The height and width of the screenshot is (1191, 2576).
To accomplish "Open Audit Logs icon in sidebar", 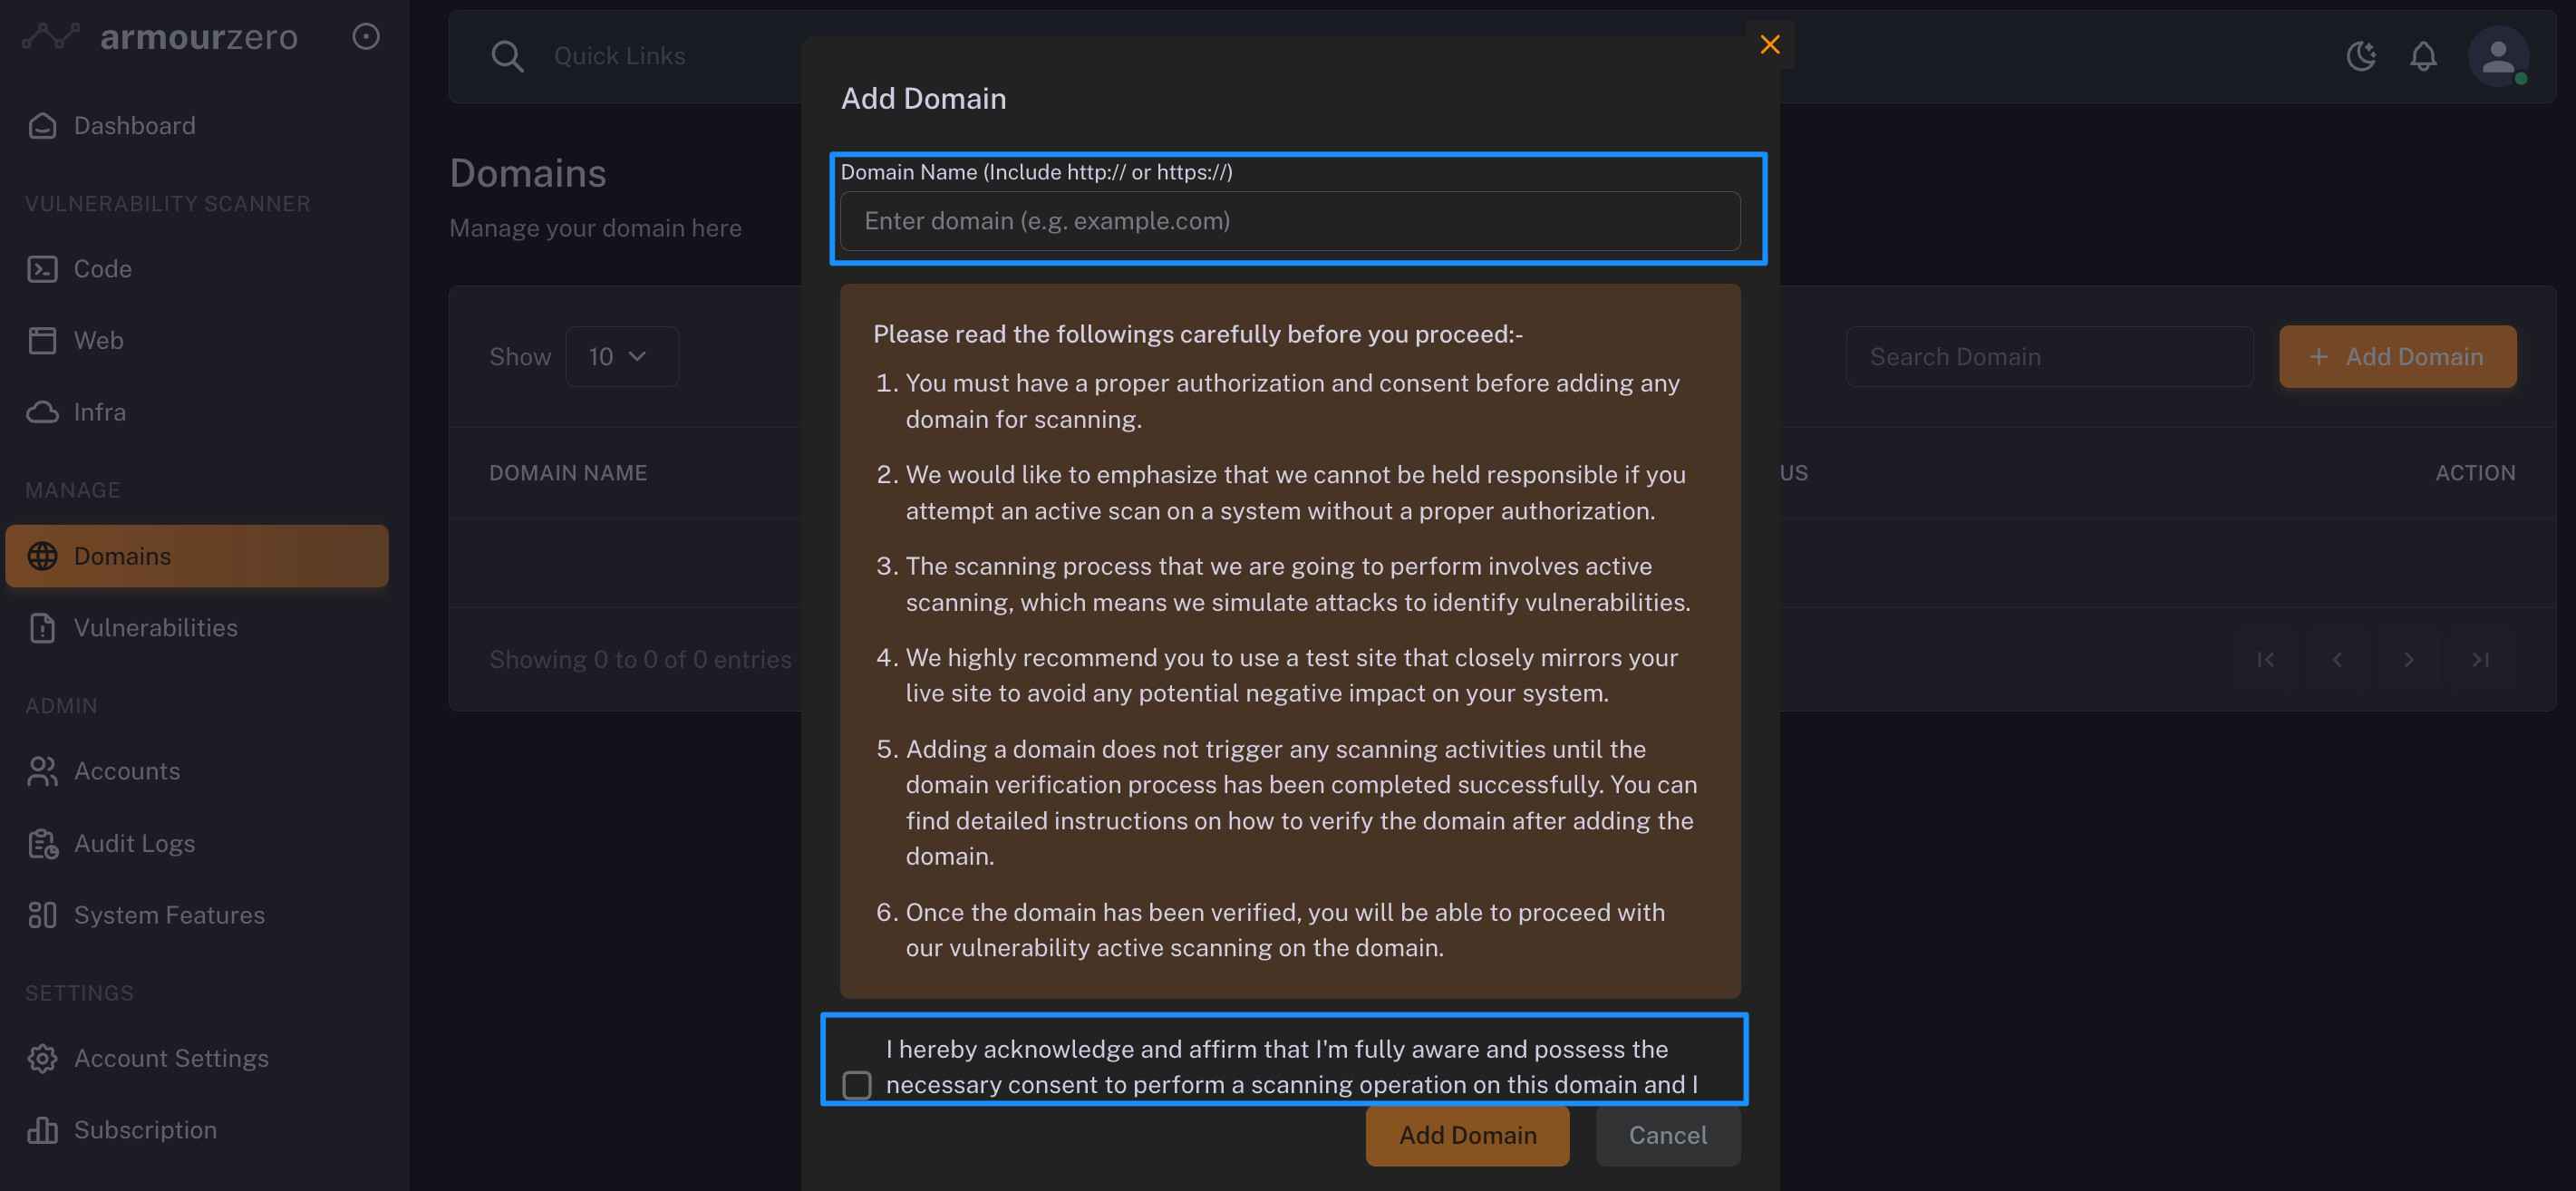I will 42,844.
